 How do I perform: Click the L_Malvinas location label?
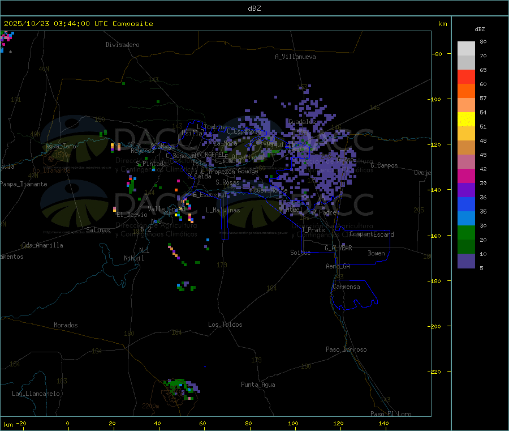click(x=223, y=210)
